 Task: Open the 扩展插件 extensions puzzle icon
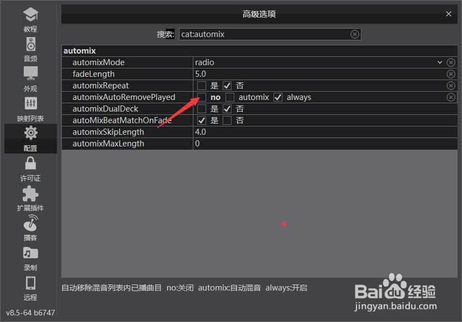tap(30, 193)
